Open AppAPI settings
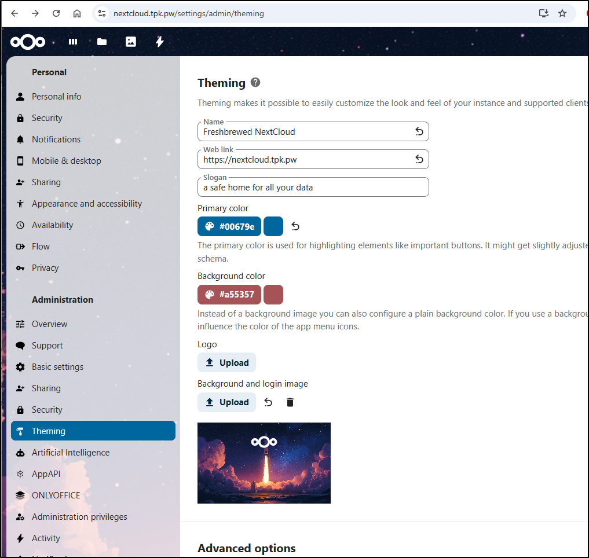 click(x=93, y=474)
